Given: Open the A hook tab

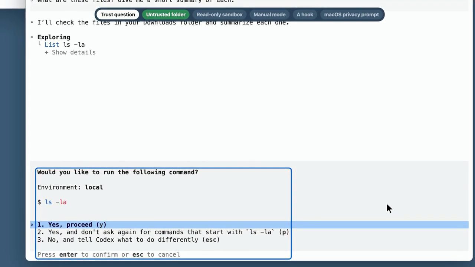Looking at the screenshot, I should (x=305, y=14).
